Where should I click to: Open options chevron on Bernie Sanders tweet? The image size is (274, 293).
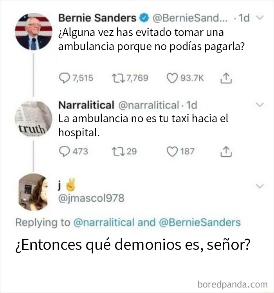pos(259,18)
